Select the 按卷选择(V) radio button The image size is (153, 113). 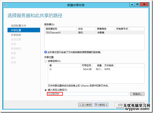[46, 61]
